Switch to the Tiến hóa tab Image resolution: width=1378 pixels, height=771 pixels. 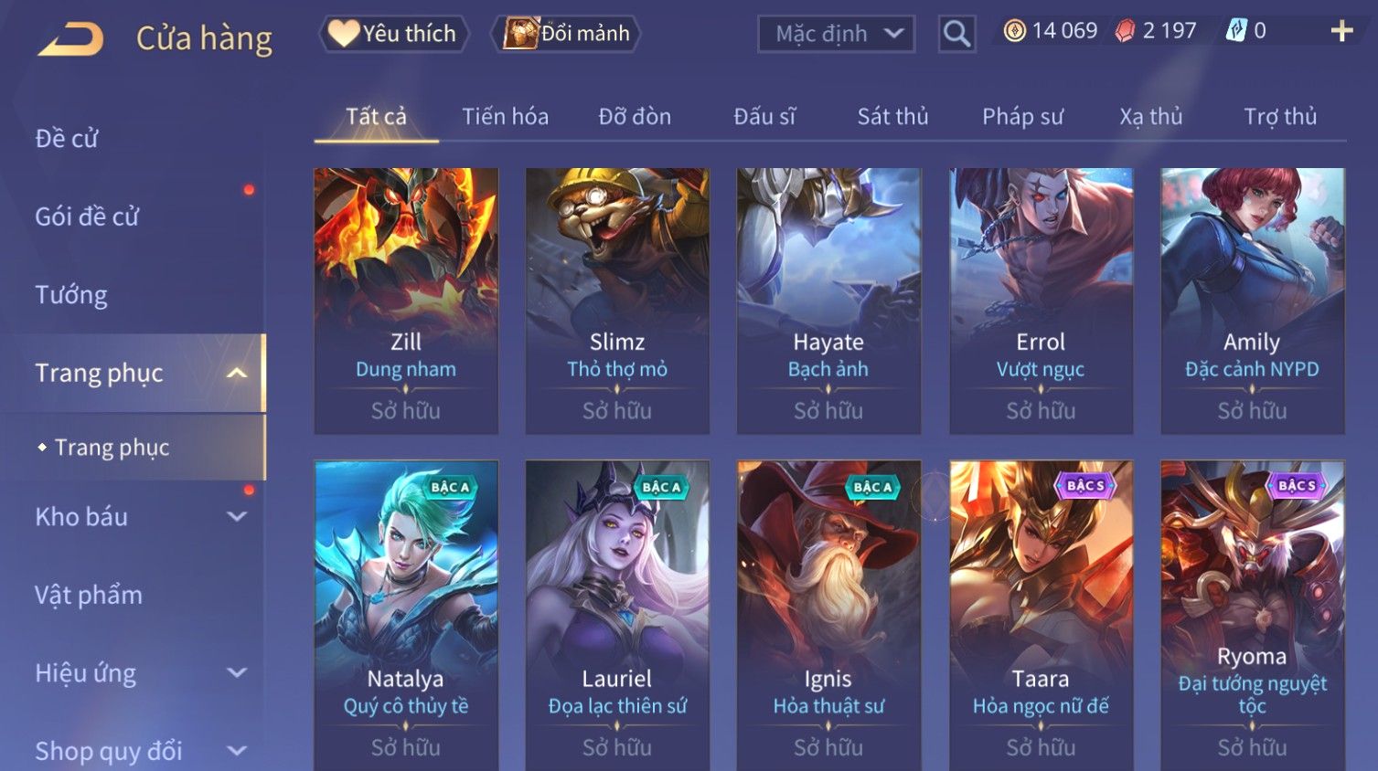point(505,117)
